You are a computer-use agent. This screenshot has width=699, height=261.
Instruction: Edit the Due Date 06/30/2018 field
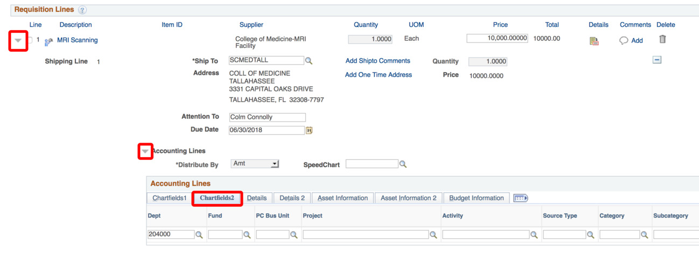[267, 130]
